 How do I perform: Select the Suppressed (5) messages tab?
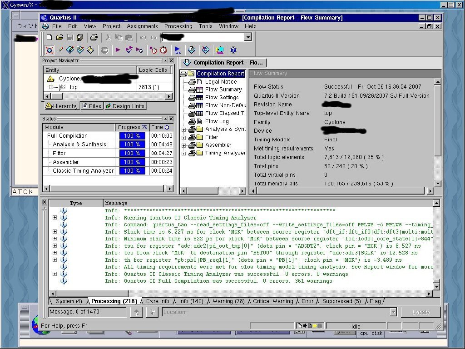point(341,301)
